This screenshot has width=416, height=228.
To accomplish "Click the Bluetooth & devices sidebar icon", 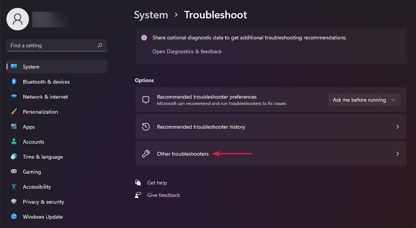I will point(14,82).
